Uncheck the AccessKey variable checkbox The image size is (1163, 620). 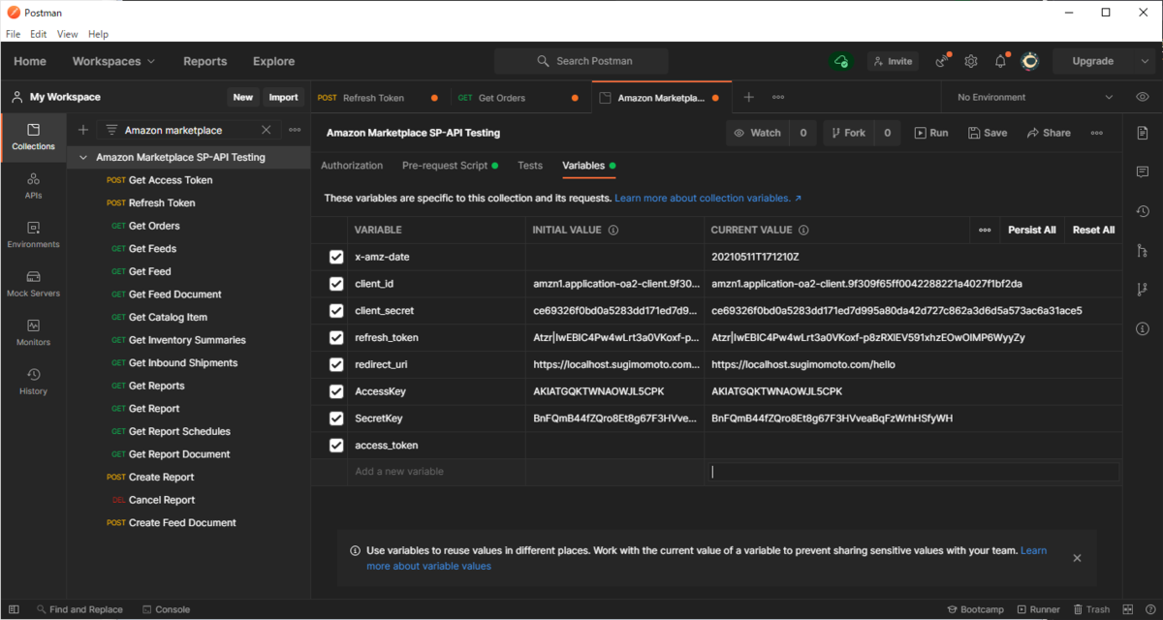point(336,391)
